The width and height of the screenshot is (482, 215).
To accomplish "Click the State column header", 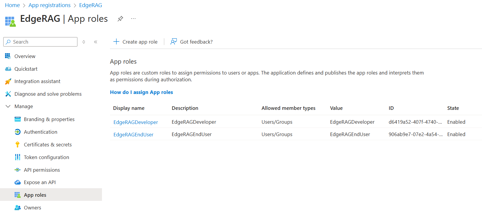I will tap(453, 108).
